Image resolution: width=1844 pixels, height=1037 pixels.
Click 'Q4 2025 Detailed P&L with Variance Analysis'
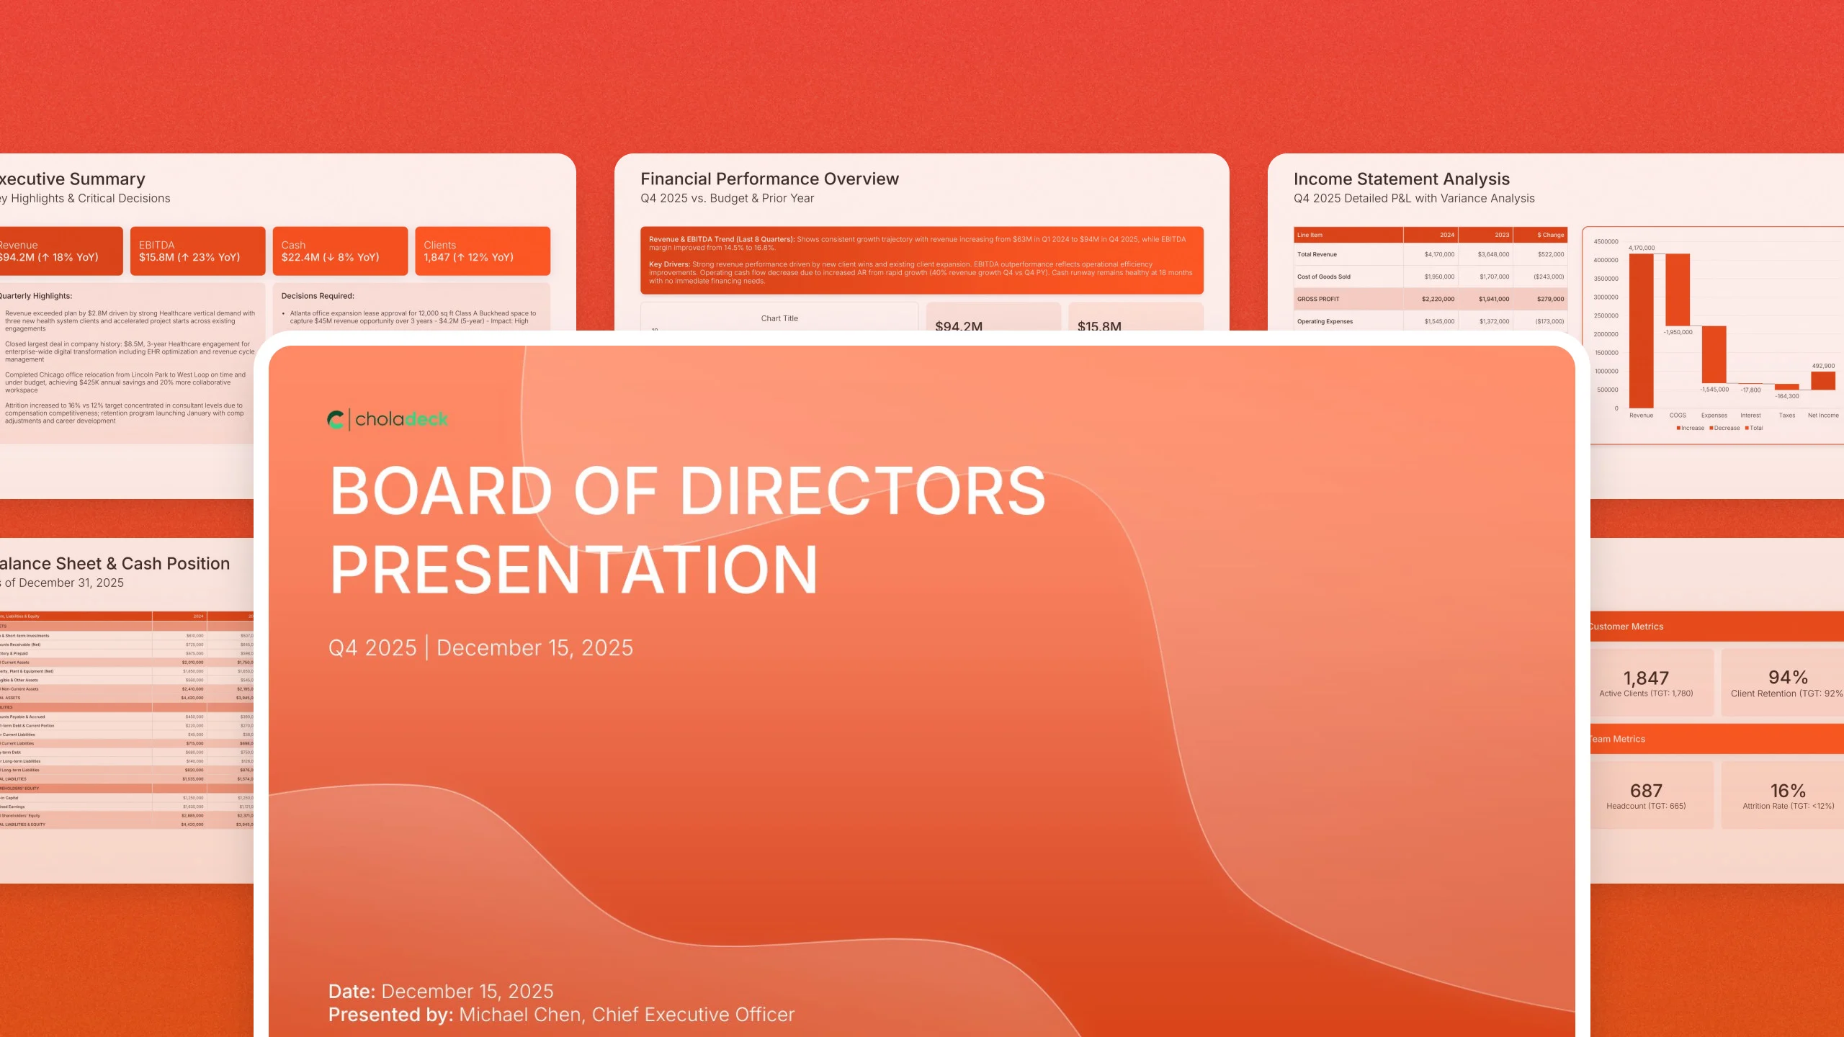(1414, 198)
